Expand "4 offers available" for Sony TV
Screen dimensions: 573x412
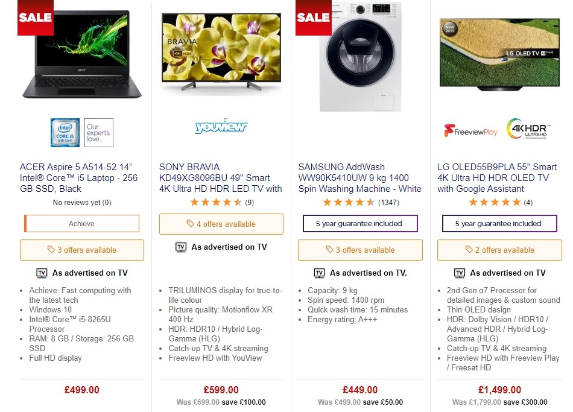coord(221,224)
